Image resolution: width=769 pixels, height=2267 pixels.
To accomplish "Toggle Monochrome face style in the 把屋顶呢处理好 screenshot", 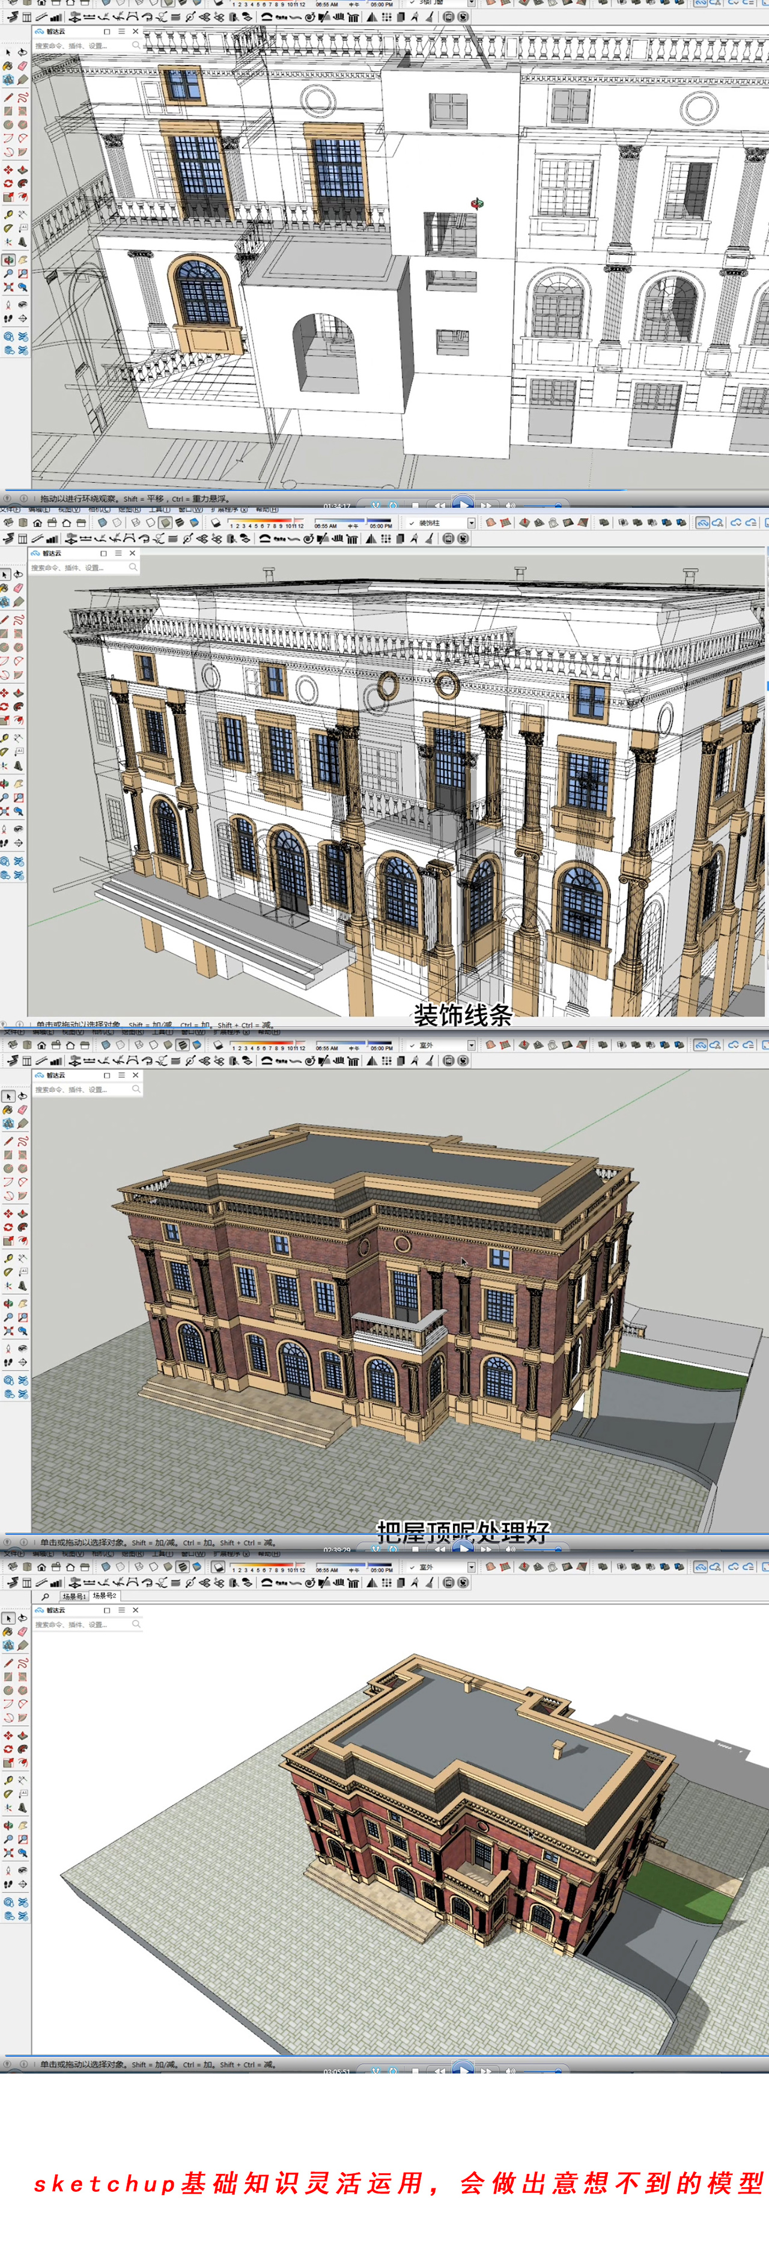I will point(197,1045).
